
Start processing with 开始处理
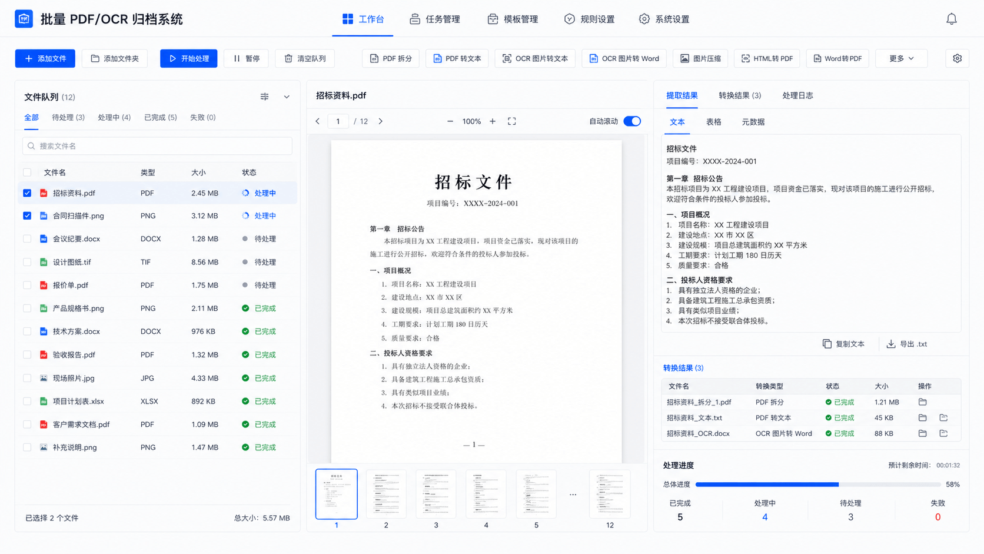coord(188,58)
